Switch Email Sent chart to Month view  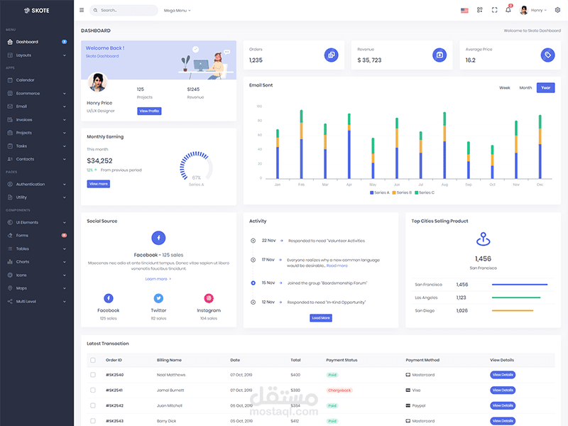coord(525,87)
